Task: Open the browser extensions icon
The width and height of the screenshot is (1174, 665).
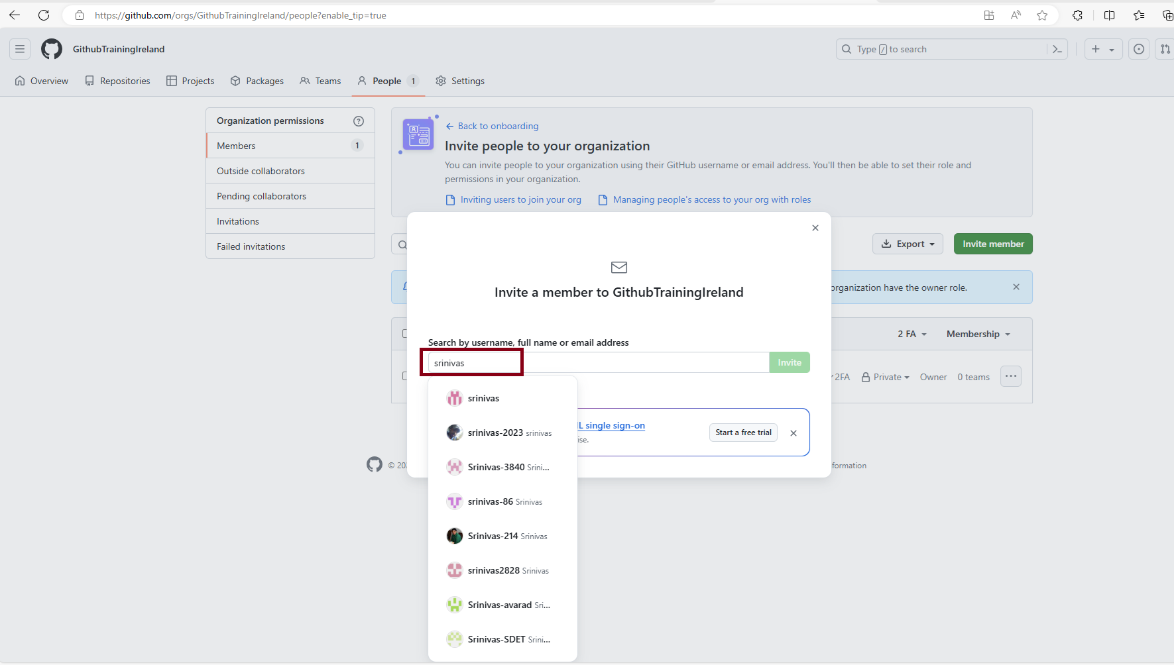Action: (x=1078, y=15)
